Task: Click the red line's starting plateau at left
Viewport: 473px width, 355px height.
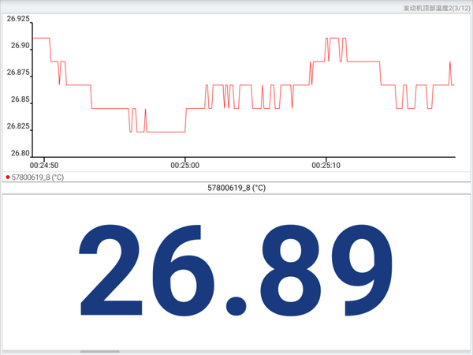Action: click(x=39, y=38)
